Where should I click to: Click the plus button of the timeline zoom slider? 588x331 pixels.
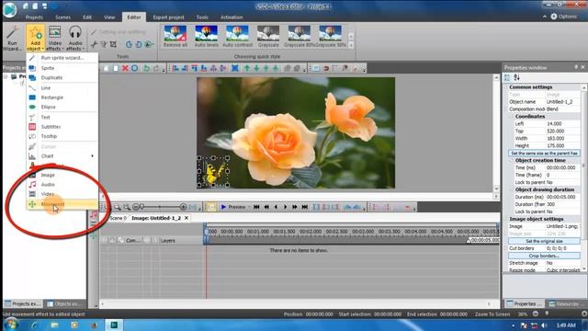[x=183, y=207]
